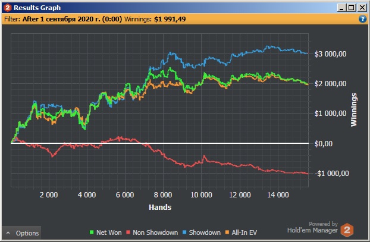Click the 10 000 hands axis label
Screen dimensions: 370x242
[x=201, y=195]
